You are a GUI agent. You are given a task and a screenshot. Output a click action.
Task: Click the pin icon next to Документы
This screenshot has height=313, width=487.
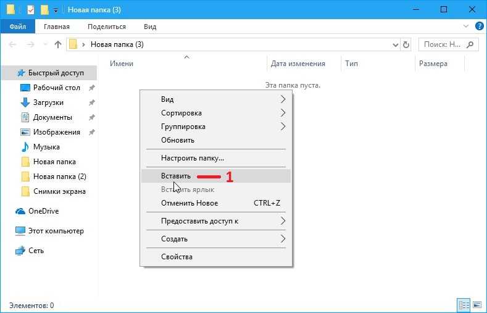pyautogui.click(x=91, y=117)
